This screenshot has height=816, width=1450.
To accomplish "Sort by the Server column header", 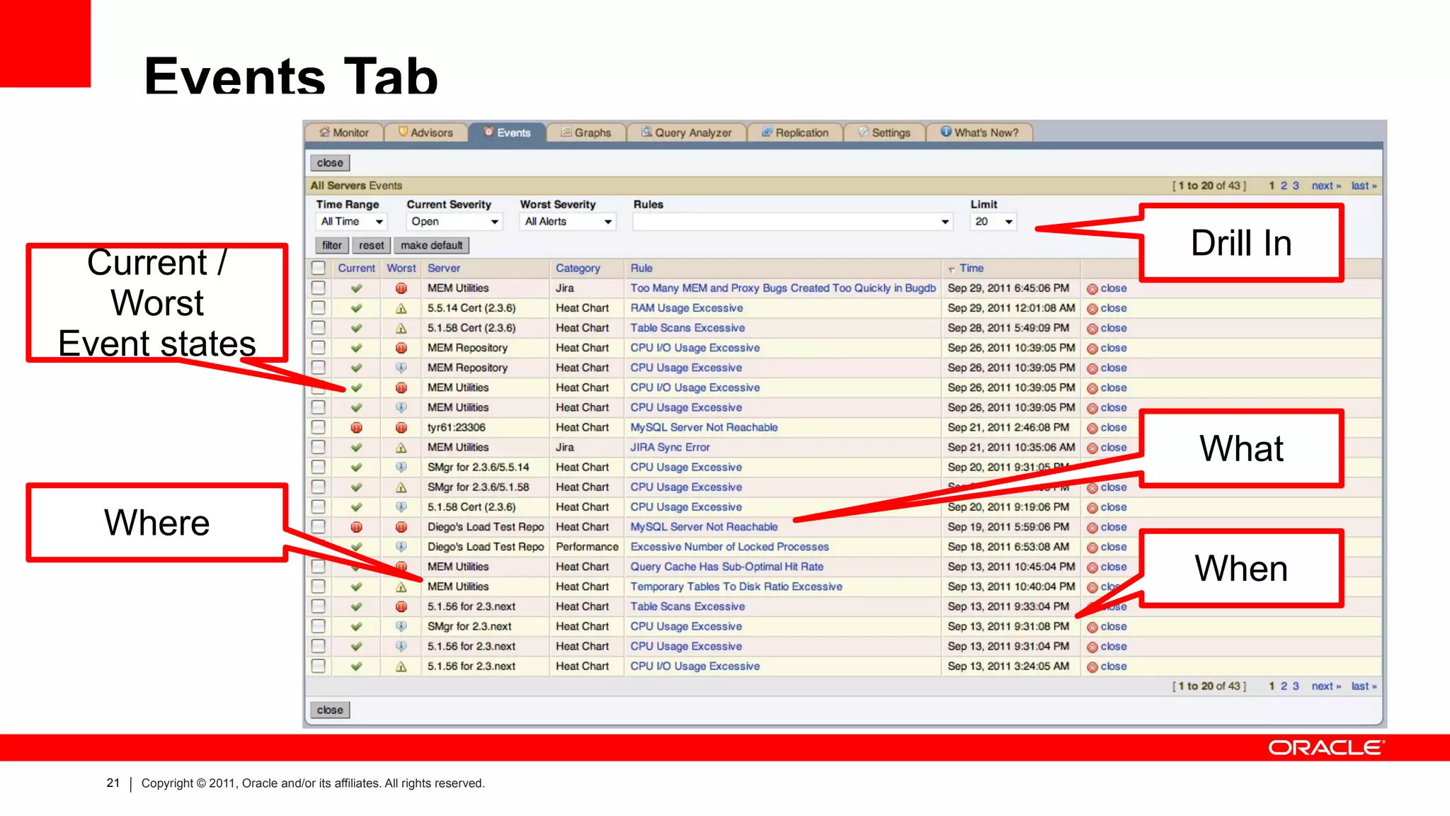I will coord(443,268).
